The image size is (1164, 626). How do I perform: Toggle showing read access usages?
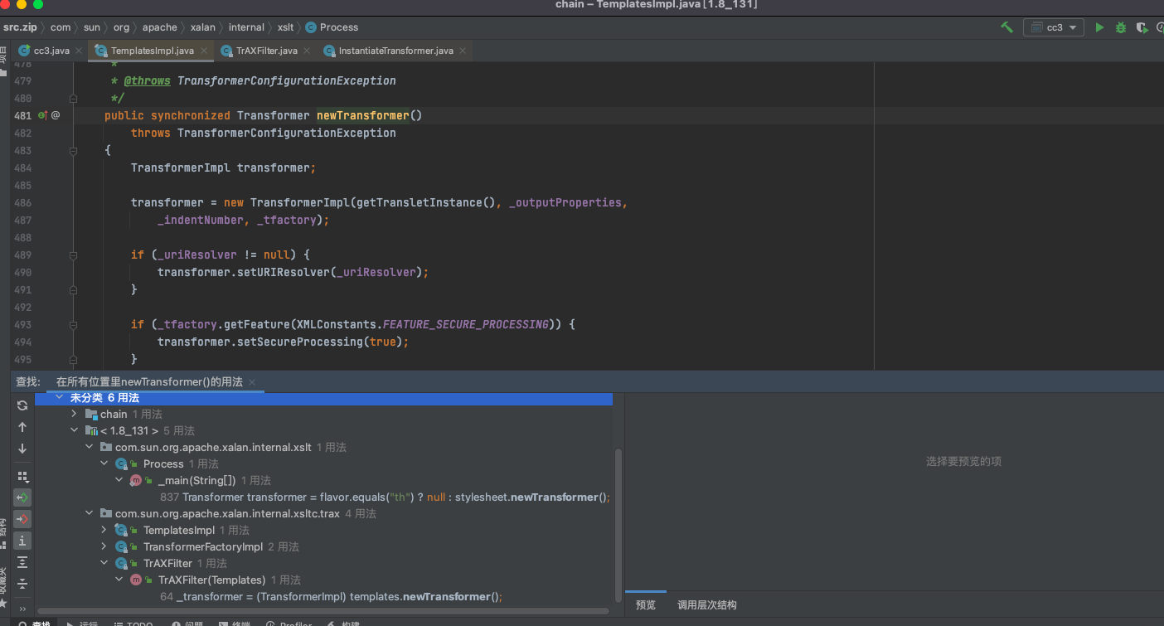click(x=22, y=497)
